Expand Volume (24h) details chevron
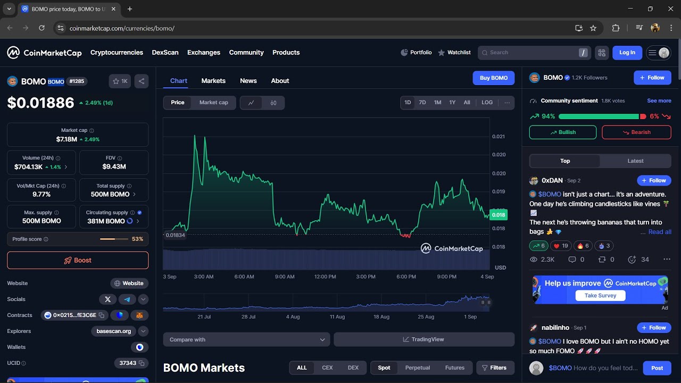The image size is (681, 383). [x=66, y=167]
